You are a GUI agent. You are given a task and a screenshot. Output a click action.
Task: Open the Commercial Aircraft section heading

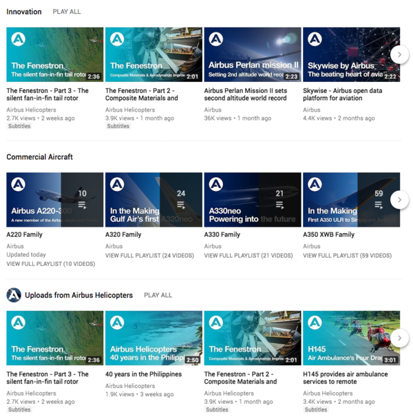tap(39, 157)
